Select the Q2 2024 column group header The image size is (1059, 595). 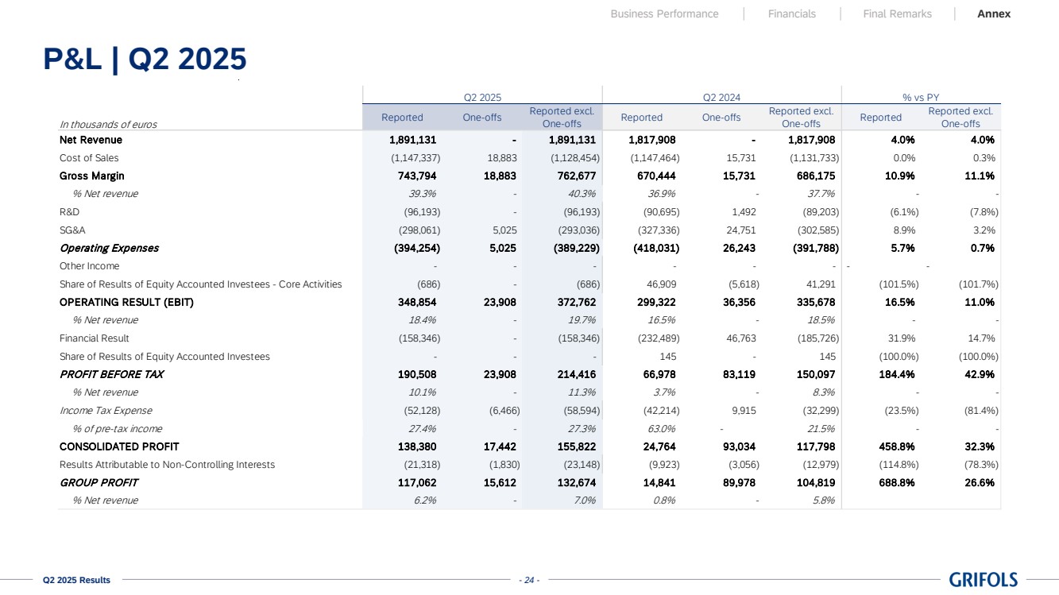[x=721, y=97]
